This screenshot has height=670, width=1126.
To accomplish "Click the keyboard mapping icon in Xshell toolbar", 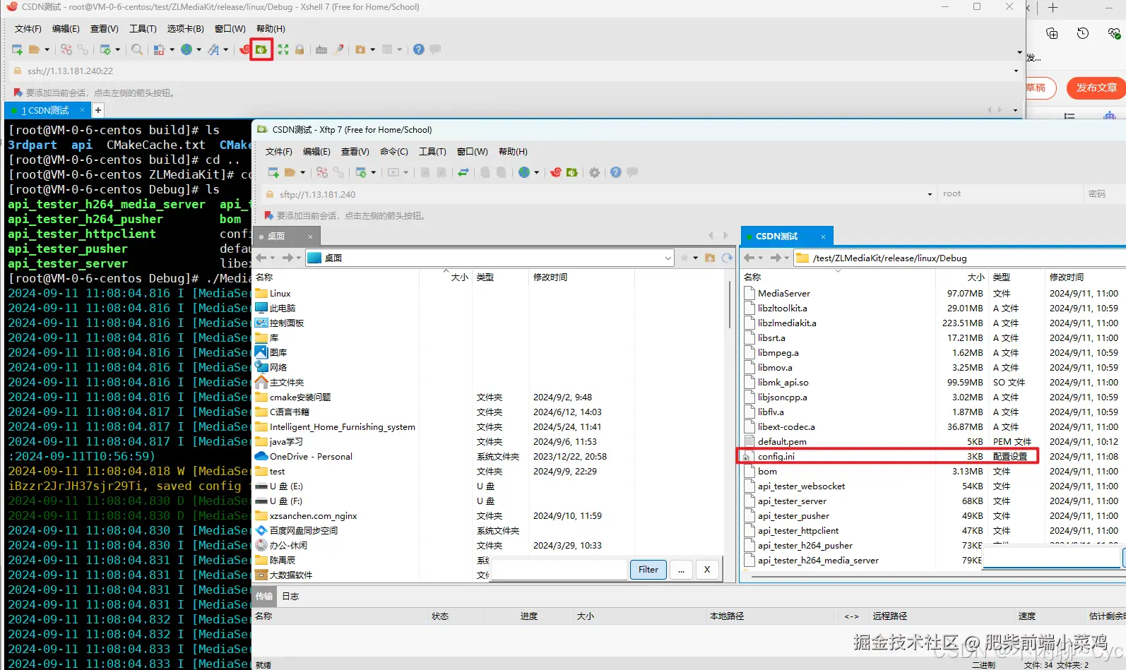I will (x=321, y=49).
